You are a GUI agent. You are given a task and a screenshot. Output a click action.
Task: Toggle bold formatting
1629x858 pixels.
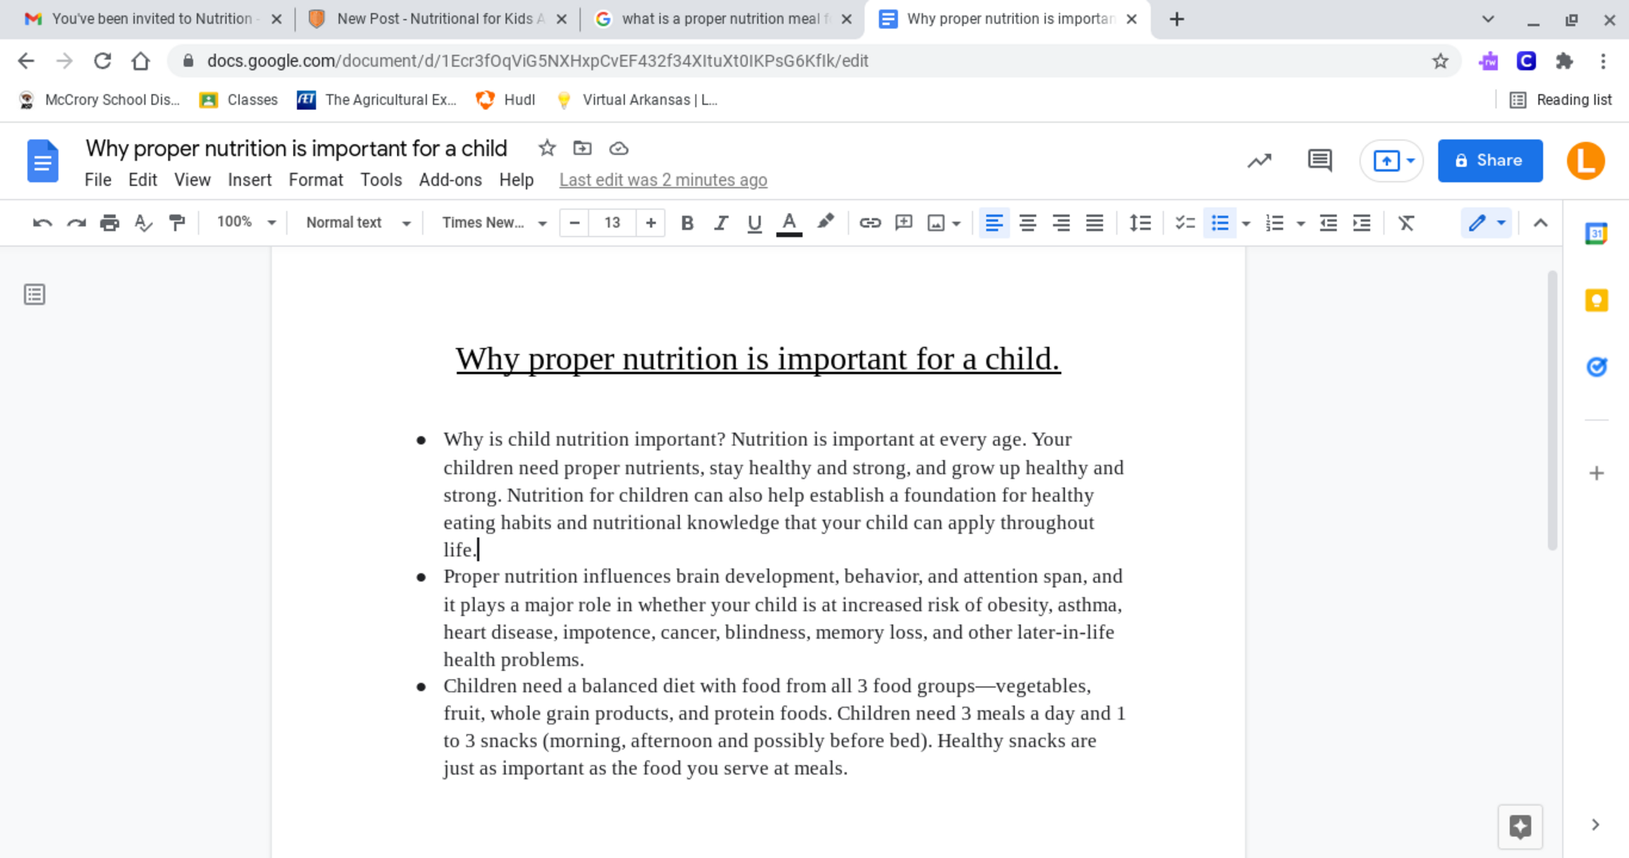(x=687, y=223)
